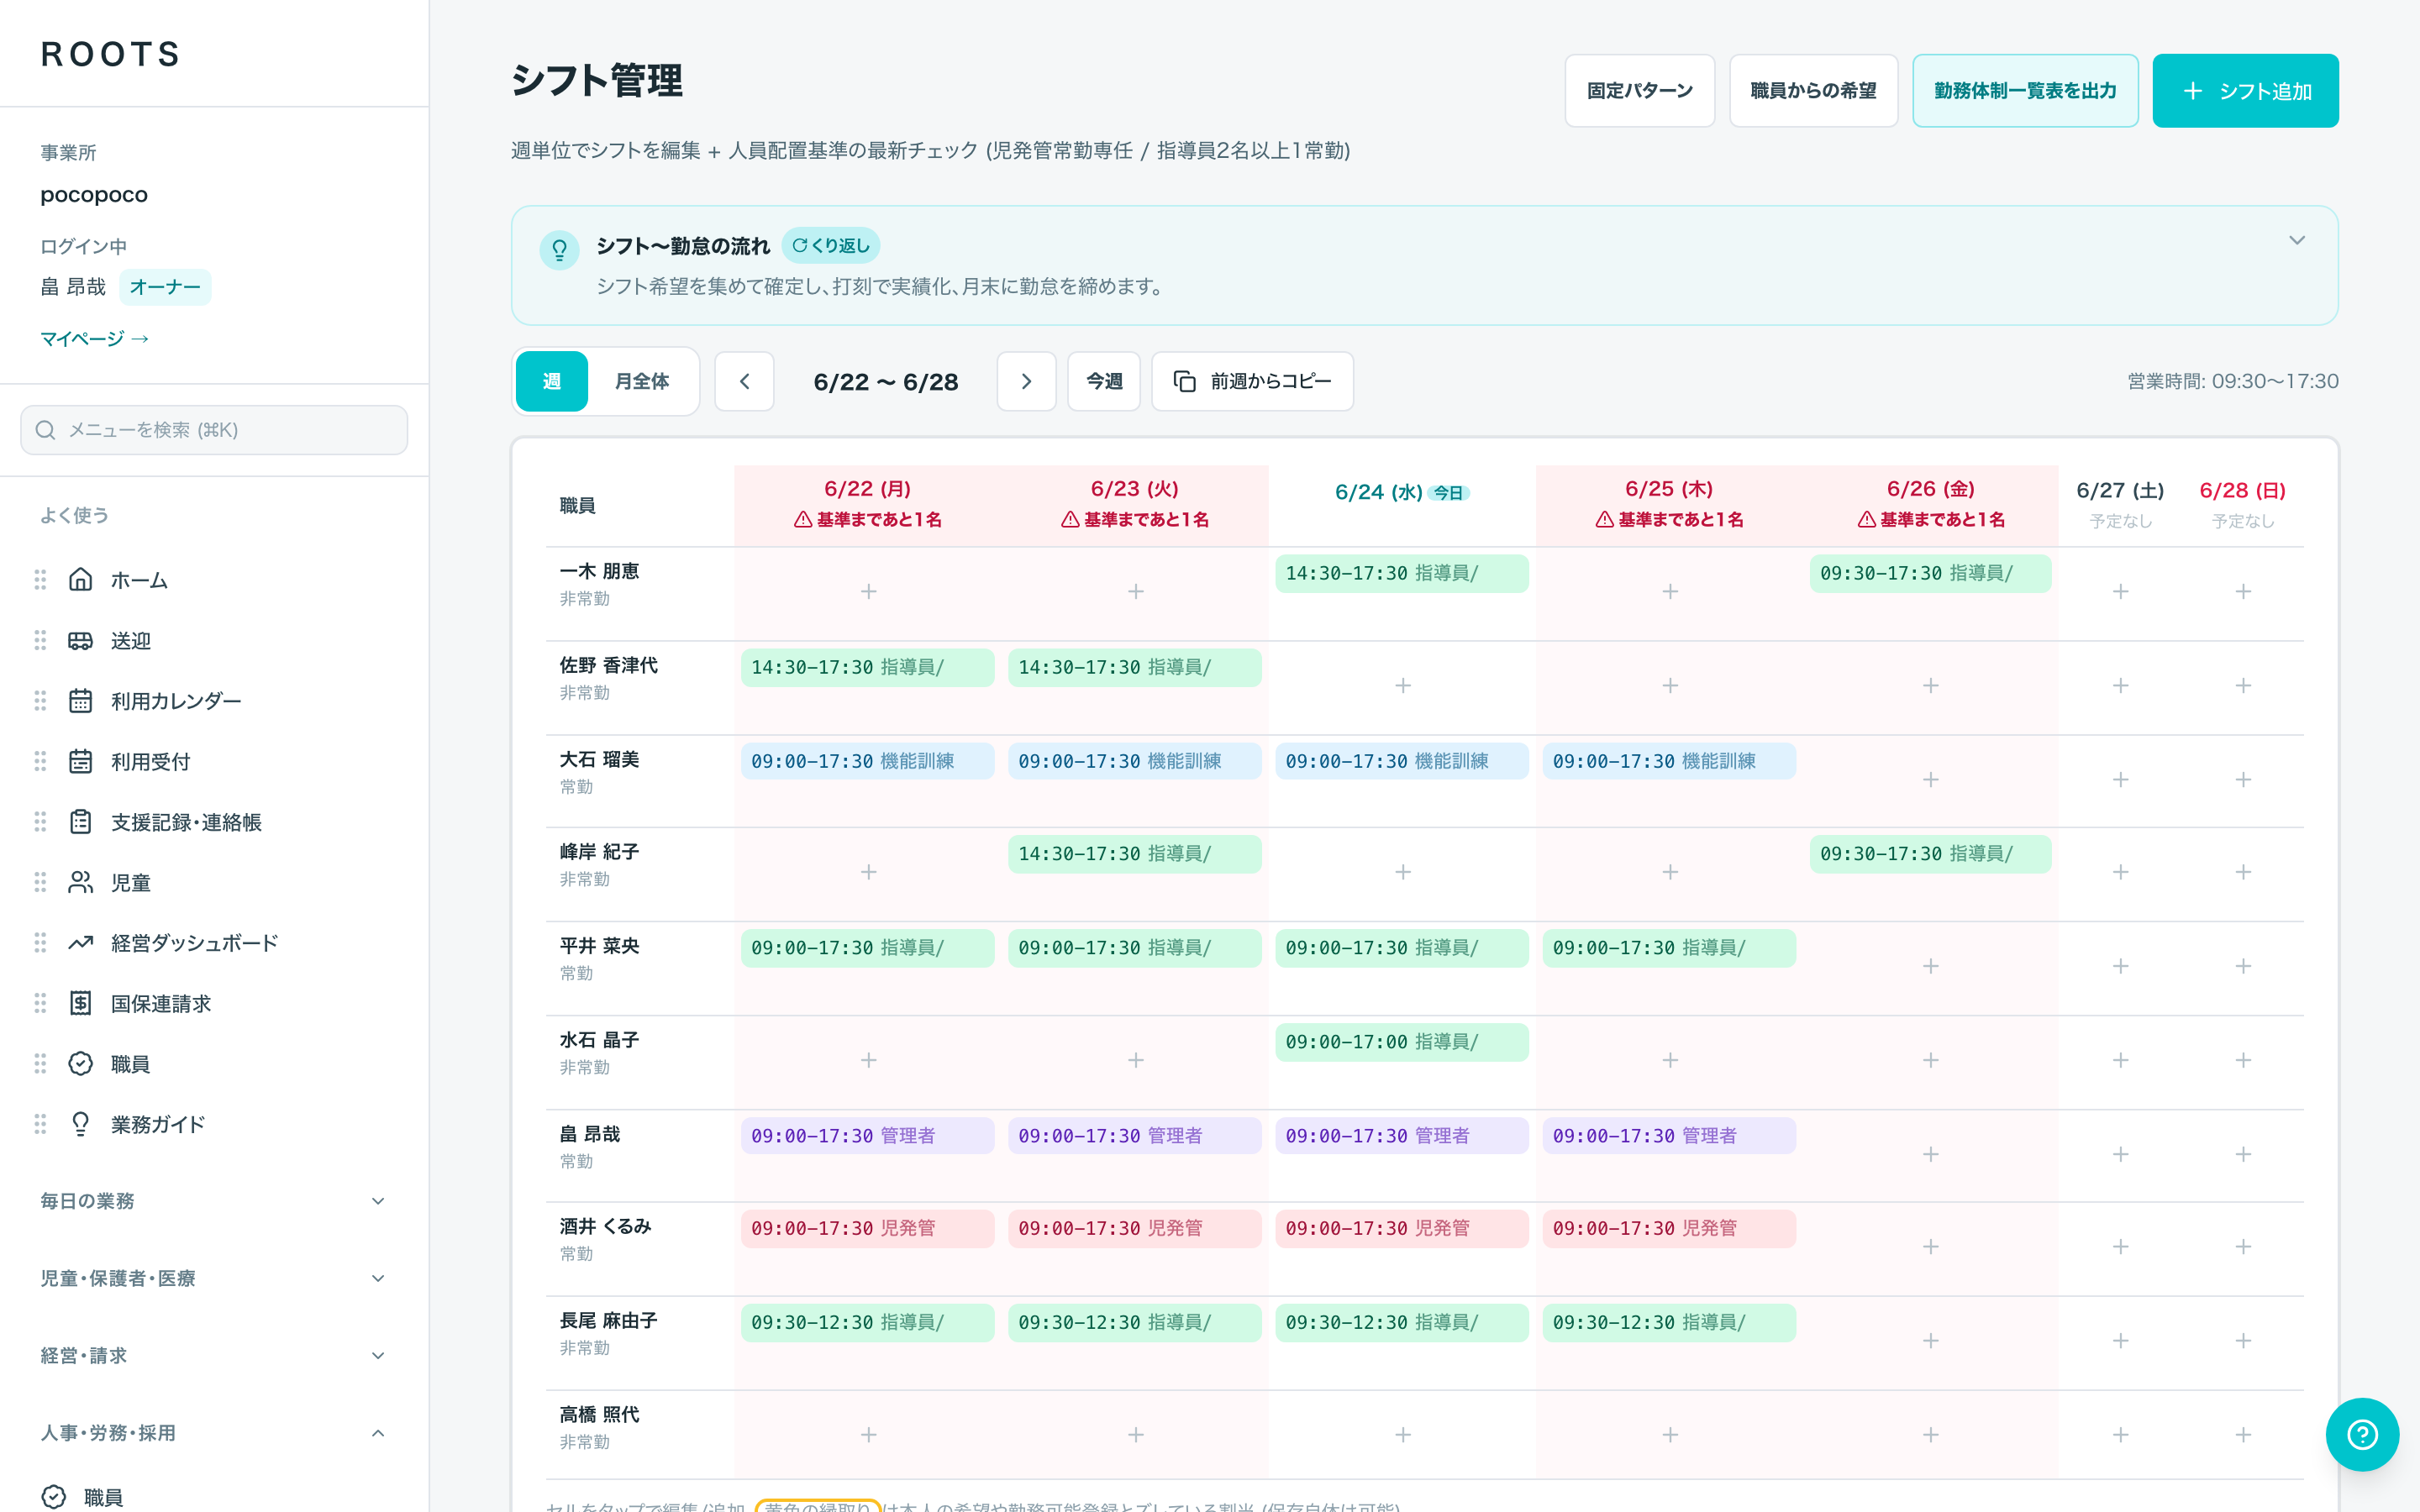2420x1512 pixels.
Task: Click the lightbulb icon in シフト〜勤怠の流れ banner
Action: [x=559, y=250]
